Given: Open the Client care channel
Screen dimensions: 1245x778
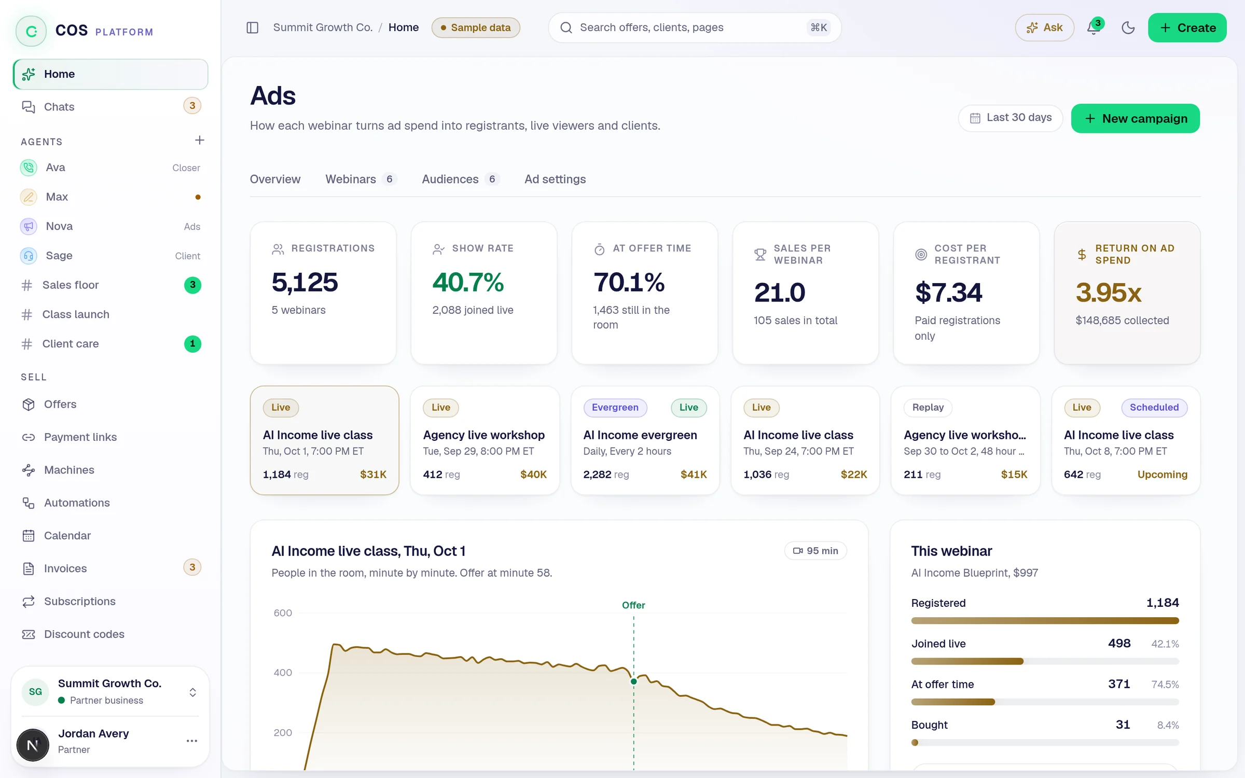Looking at the screenshot, I should click(110, 344).
